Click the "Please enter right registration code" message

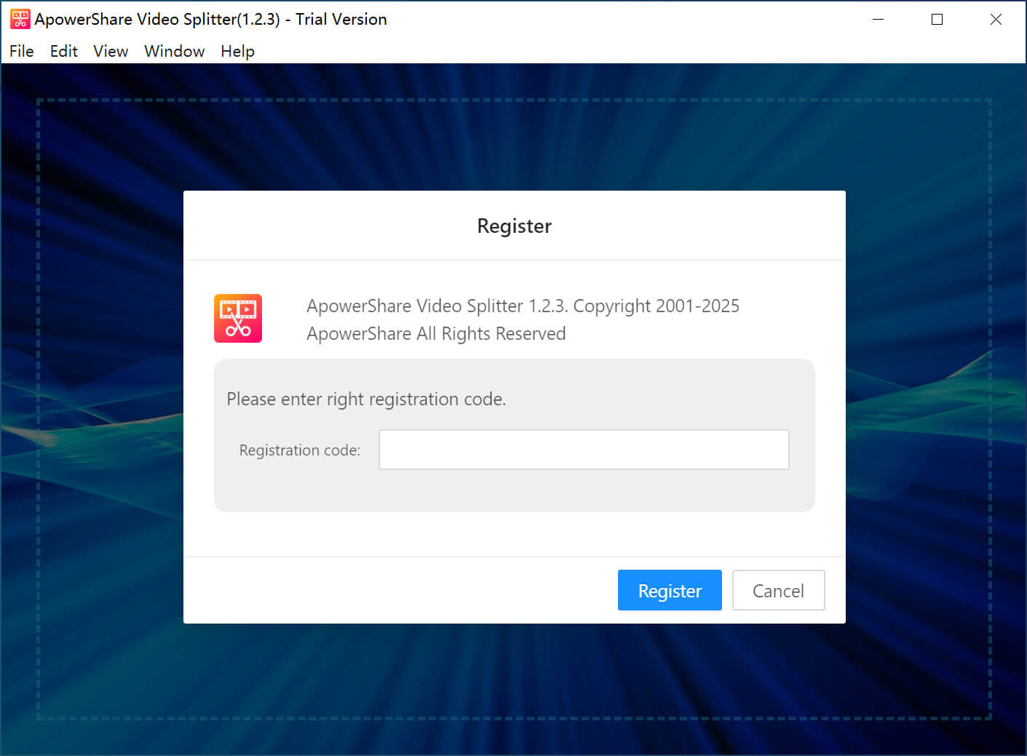tap(366, 399)
